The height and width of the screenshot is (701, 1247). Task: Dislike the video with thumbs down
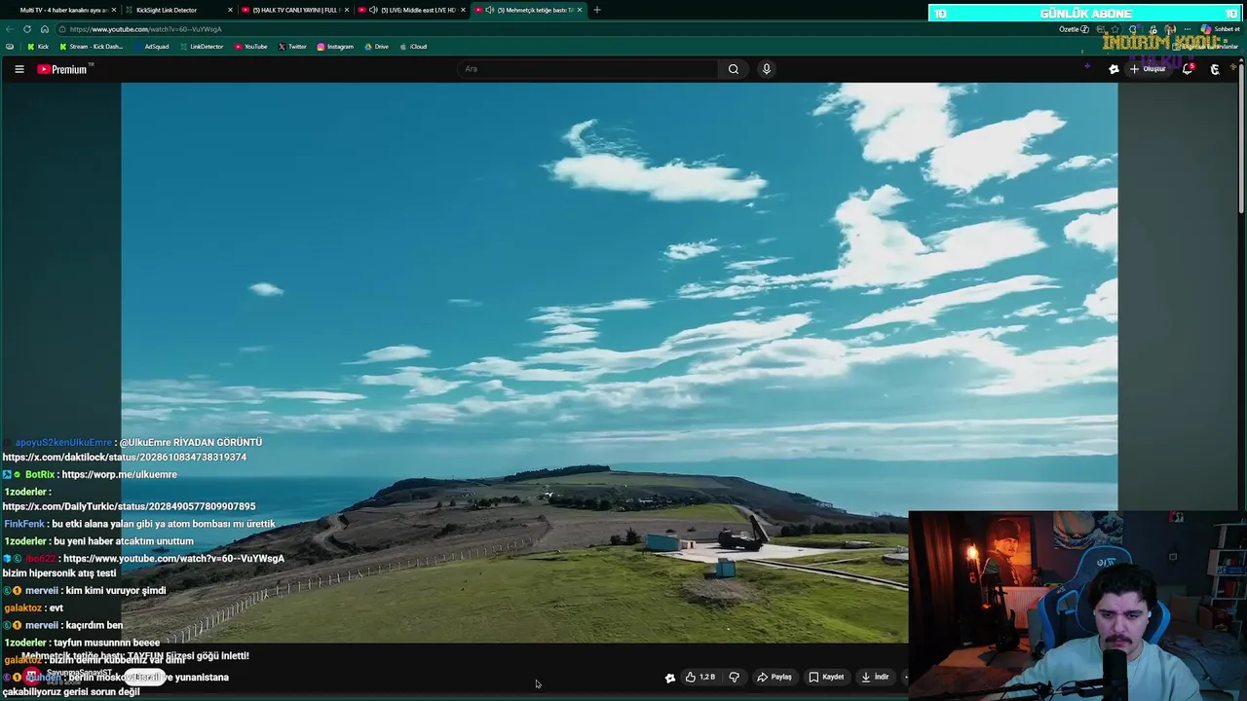[x=735, y=677]
